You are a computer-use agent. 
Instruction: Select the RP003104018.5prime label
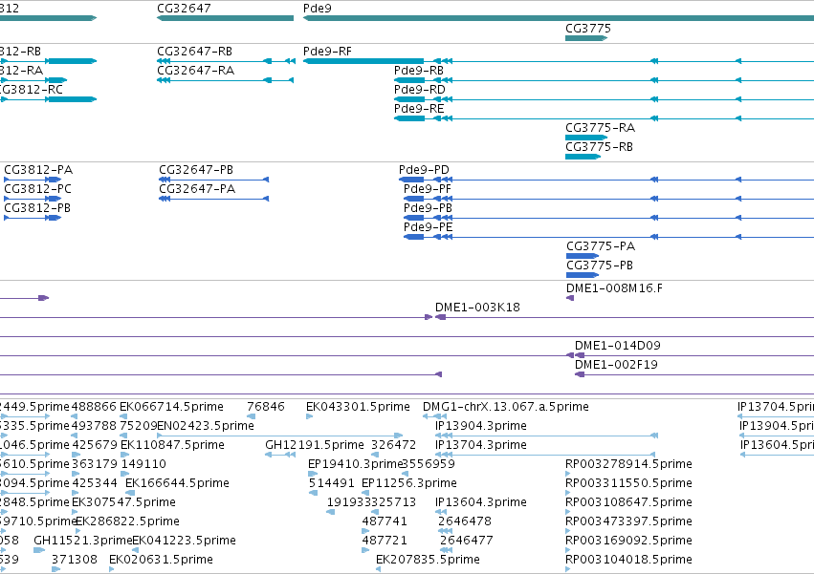pos(628,560)
